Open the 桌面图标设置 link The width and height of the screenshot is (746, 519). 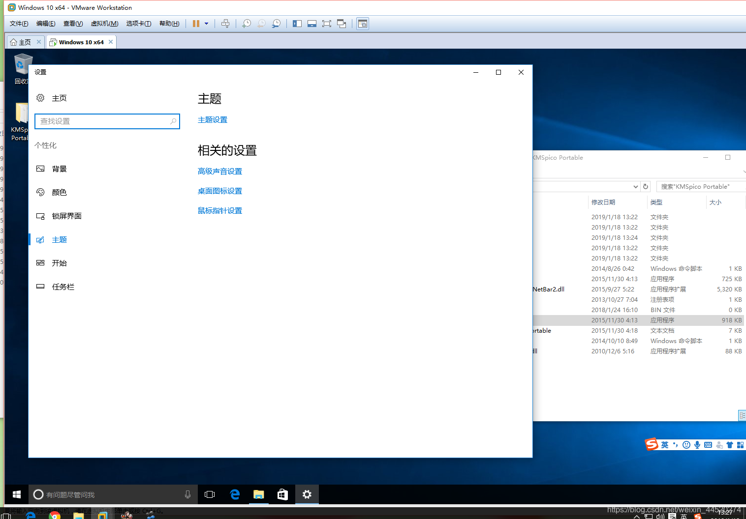point(220,191)
